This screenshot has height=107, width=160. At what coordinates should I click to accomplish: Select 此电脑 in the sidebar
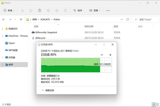tap(10, 57)
